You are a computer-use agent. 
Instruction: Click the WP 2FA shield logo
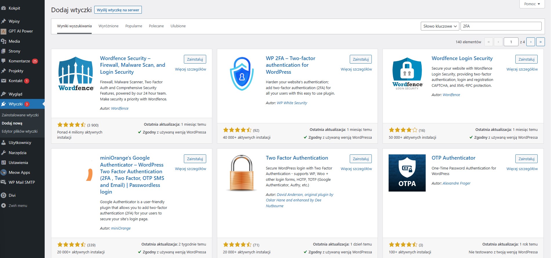(242, 73)
